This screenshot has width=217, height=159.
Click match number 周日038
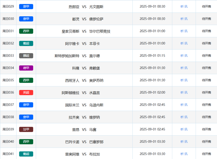click(8, 117)
